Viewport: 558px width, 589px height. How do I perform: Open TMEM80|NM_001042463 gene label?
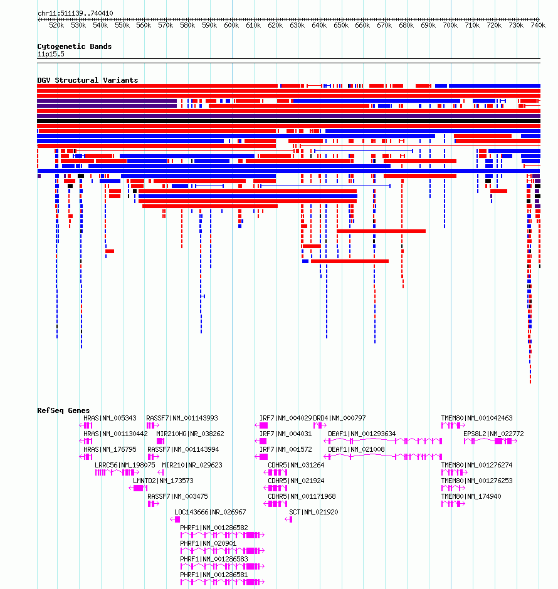[477, 418]
